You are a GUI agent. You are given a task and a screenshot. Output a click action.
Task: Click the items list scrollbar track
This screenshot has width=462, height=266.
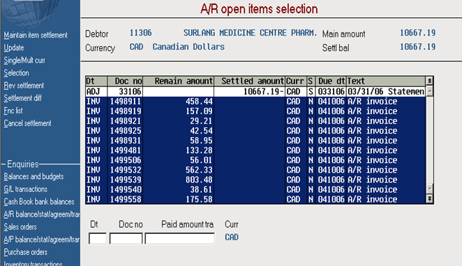click(430, 140)
